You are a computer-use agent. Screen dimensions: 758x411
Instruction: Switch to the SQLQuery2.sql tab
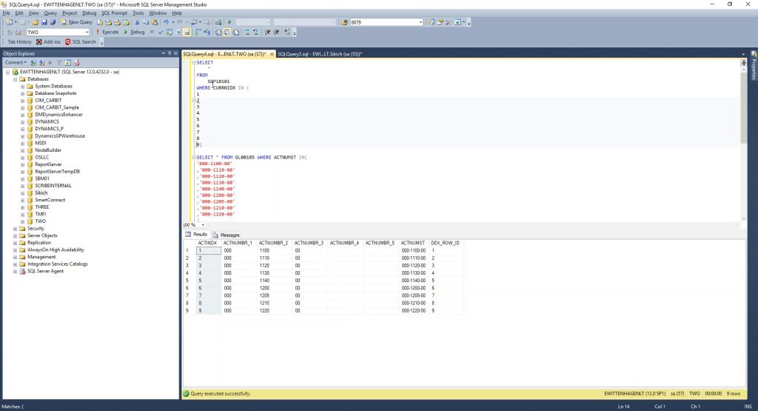click(320, 54)
